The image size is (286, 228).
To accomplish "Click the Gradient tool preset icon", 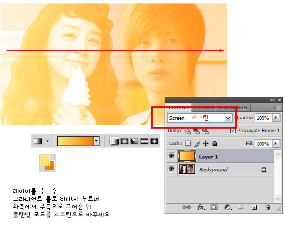I will pos(38,141).
